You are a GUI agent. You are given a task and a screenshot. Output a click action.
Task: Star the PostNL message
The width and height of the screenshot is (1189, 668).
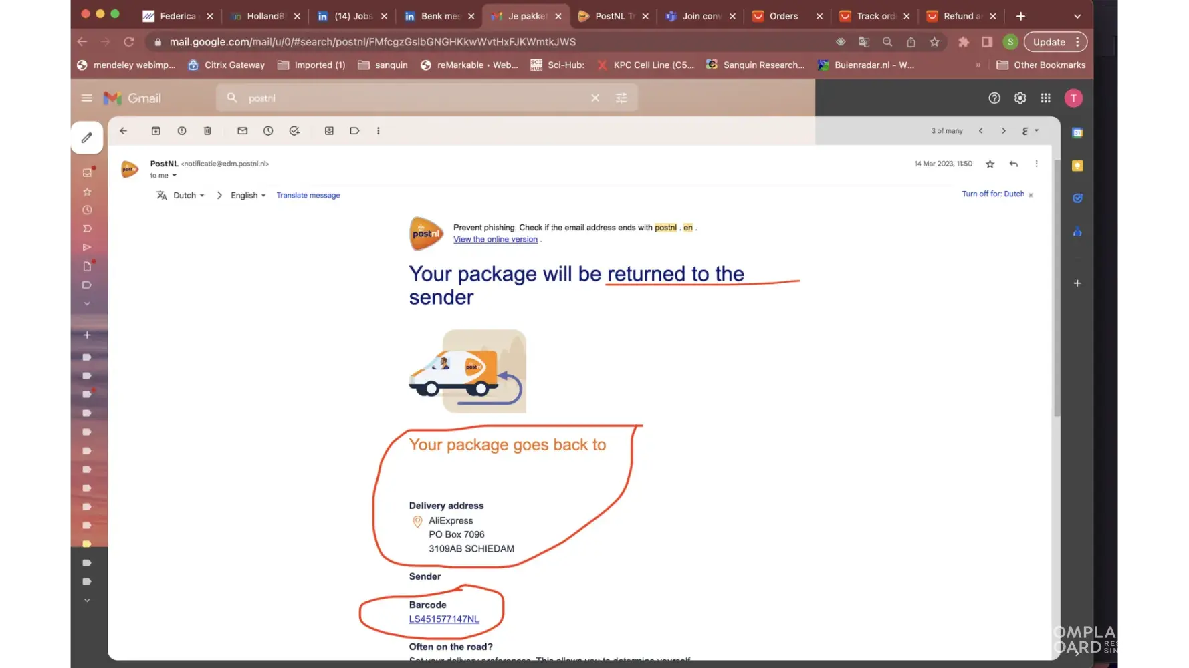click(990, 164)
